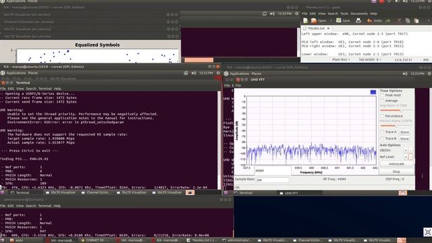Image resolution: width=432 pixels, height=243 pixels.
Task: Increase dB/Div with the plus button
Action: tap(406, 151)
